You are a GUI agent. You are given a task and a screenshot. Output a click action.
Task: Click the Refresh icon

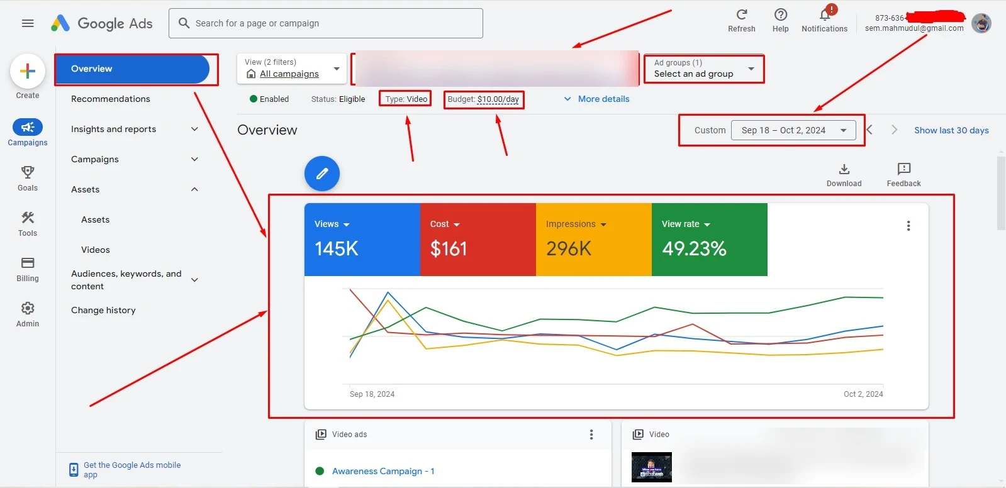pyautogui.click(x=742, y=14)
